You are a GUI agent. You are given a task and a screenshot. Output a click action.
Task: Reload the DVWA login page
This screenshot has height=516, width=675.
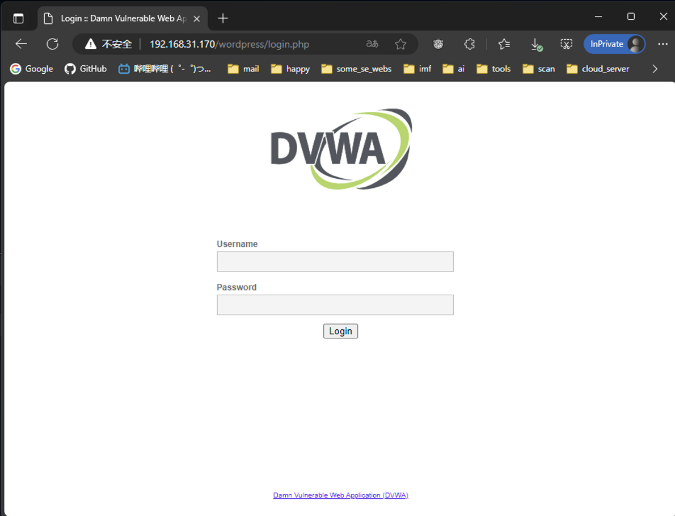52,44
